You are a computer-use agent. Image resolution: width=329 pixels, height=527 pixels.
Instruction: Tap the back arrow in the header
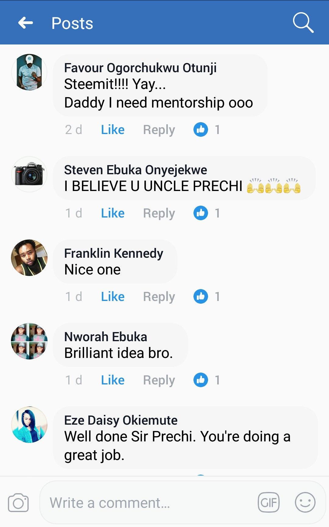[x=26, y=23]
